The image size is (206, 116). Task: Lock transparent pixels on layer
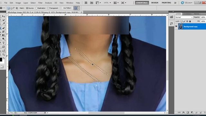[x=182, y=21]
